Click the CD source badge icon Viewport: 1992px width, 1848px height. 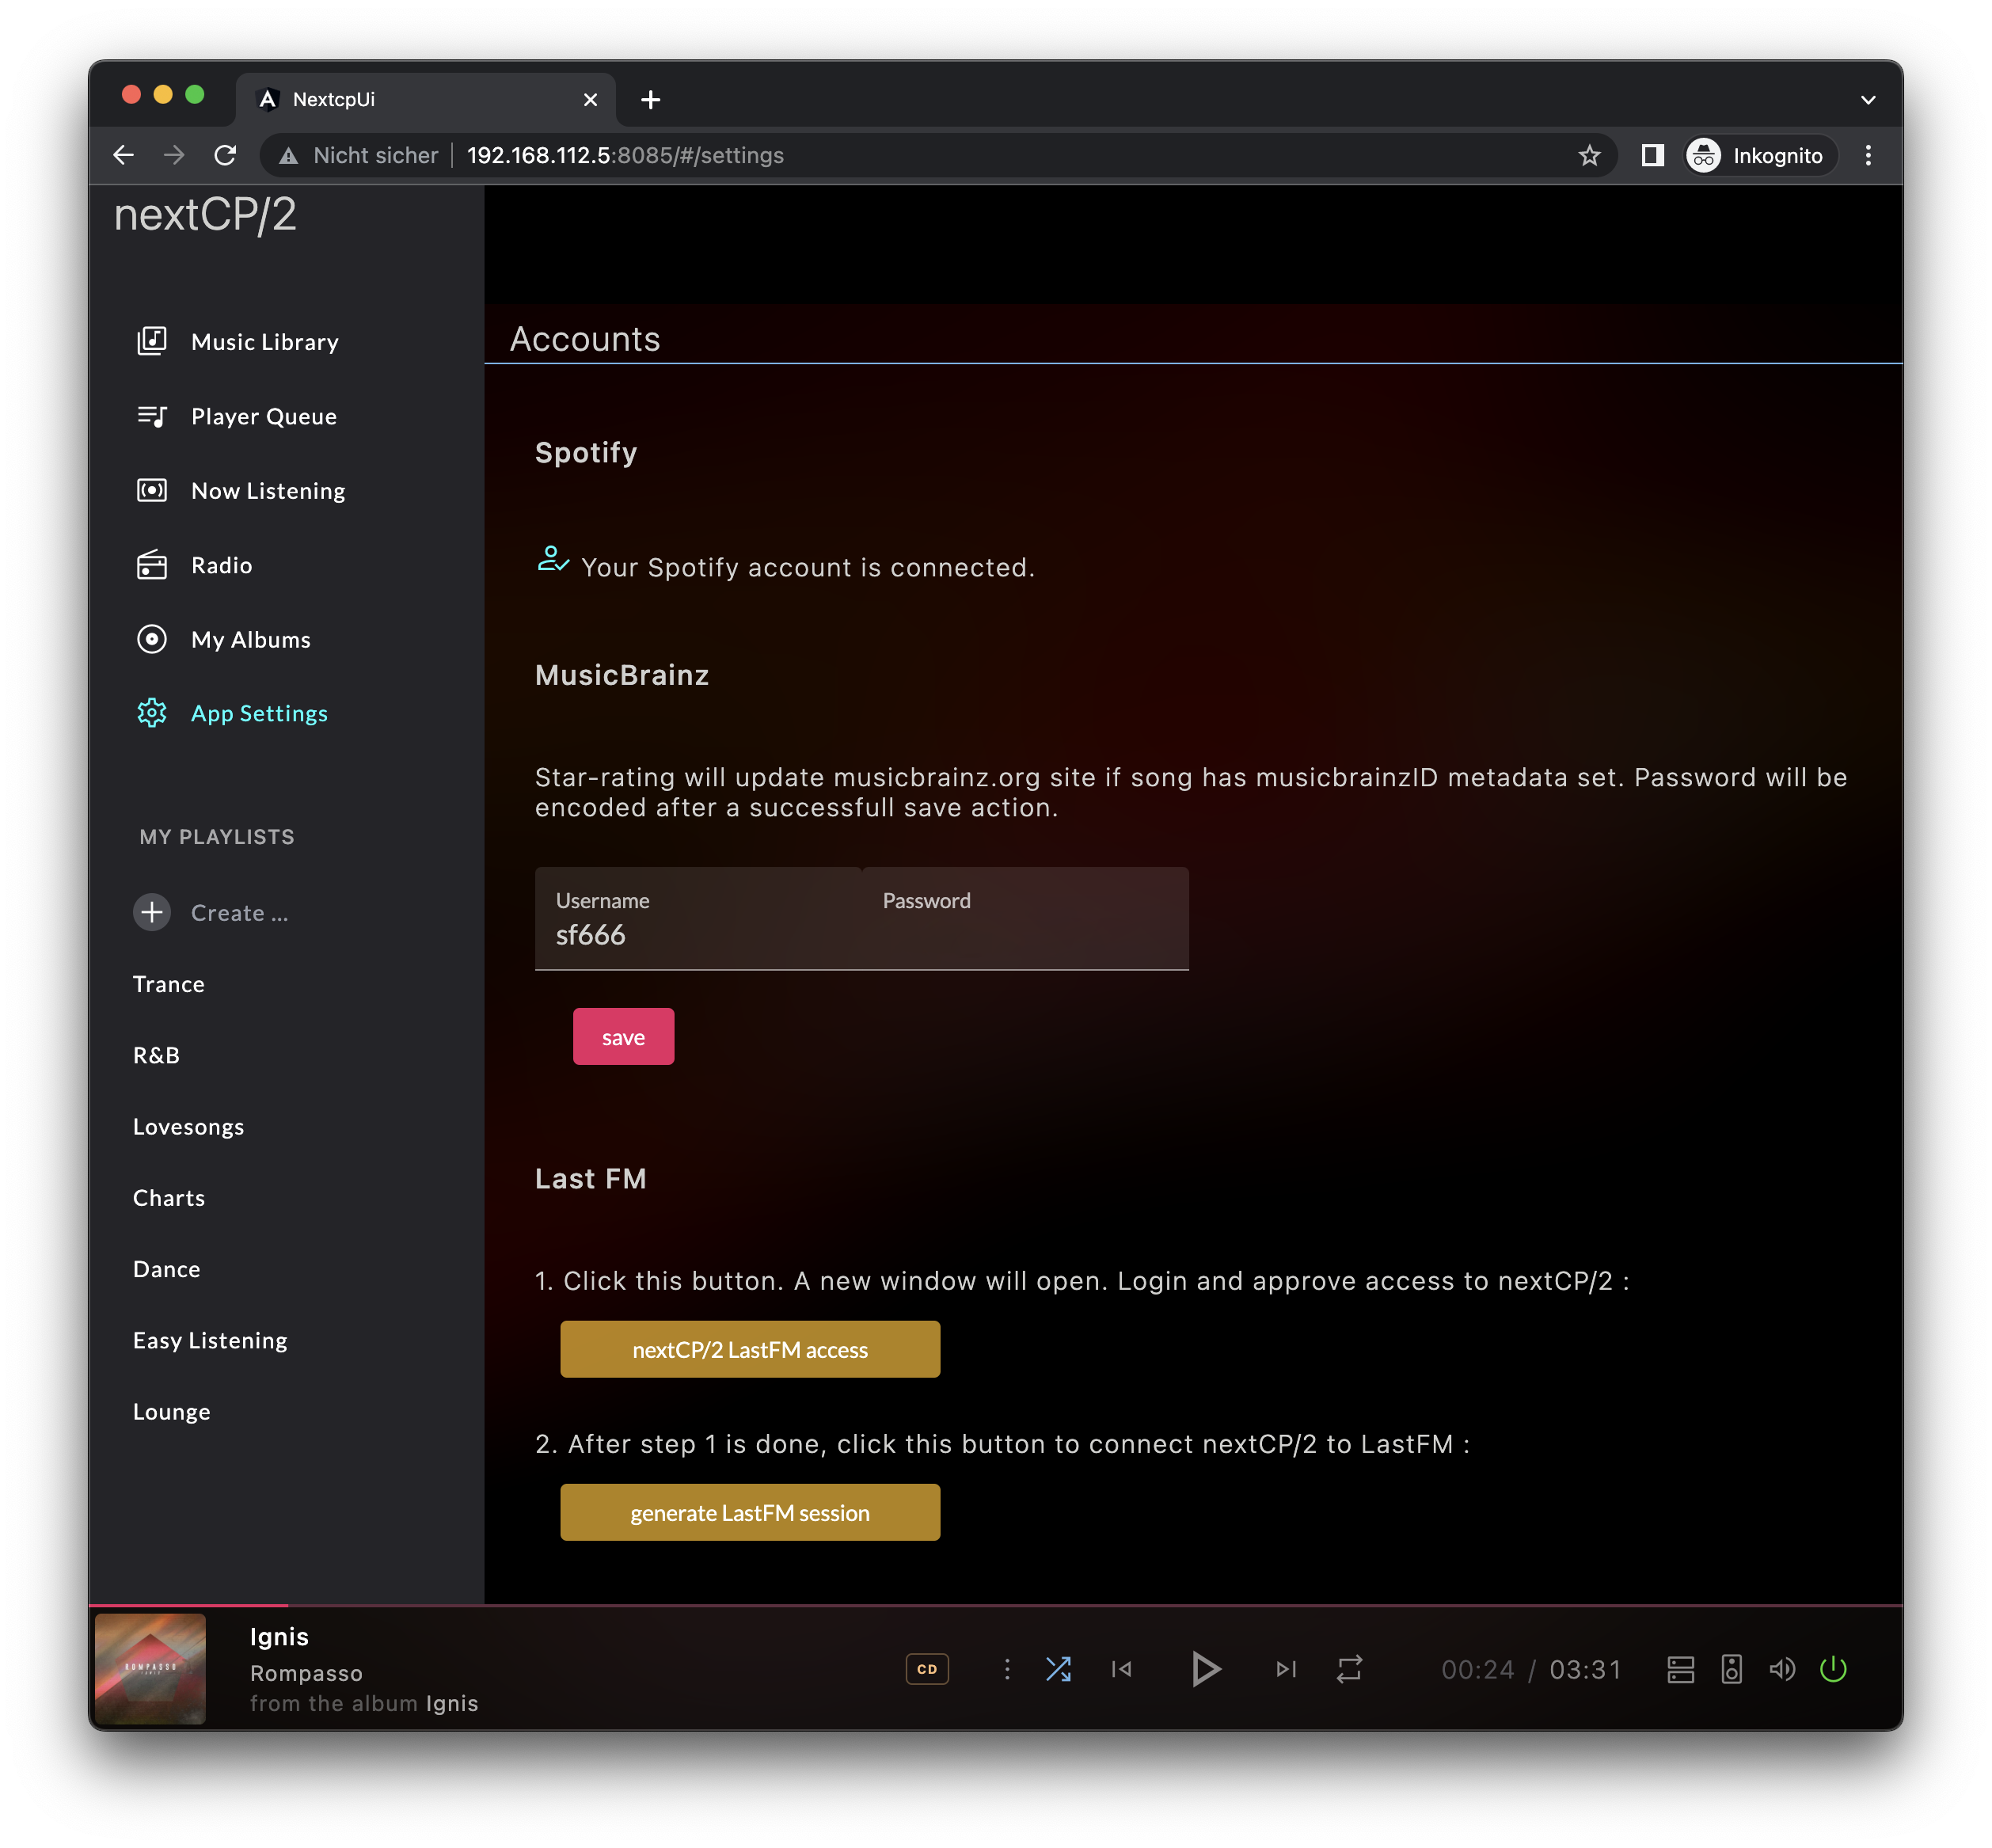coord(927,1669)
